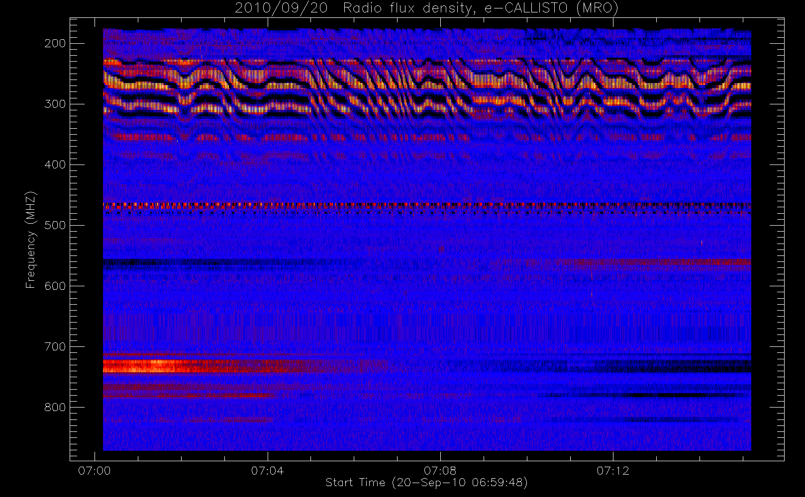Click the 800 frequency tick label
This screenshot has width=805, height=497.
[x=55, y=407]
